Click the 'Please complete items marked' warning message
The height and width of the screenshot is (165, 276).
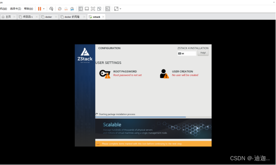tap(142, 144)
